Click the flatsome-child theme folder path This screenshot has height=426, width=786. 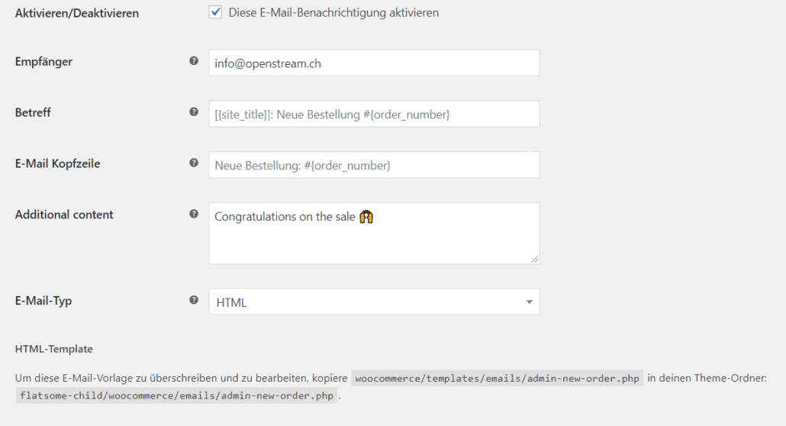click(x=176, y=395)
